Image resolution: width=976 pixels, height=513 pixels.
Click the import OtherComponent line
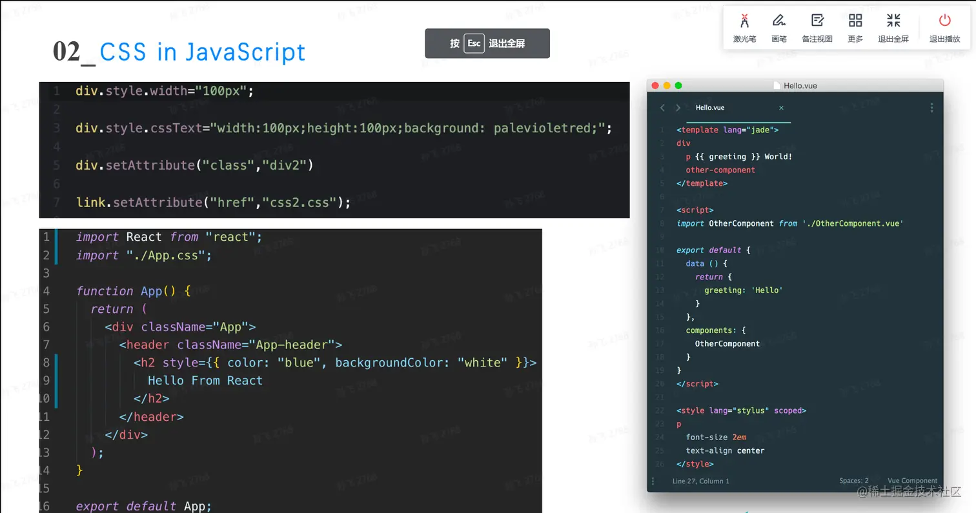(790, 223)
